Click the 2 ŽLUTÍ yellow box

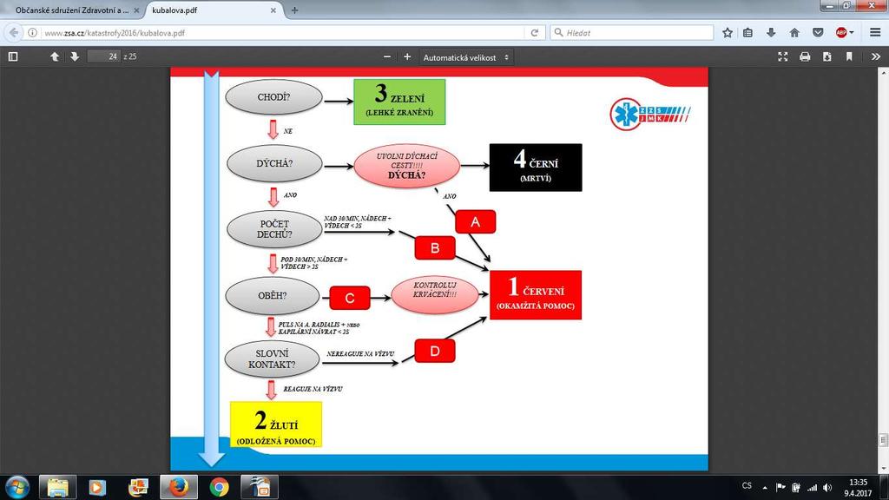[x=276, y=424]
